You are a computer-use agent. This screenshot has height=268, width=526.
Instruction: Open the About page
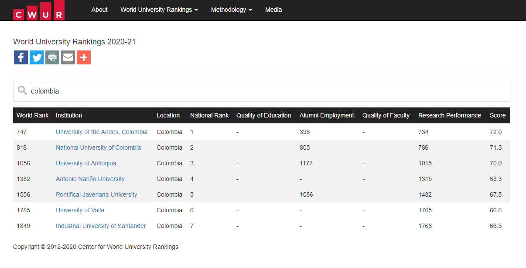click(x=99, y=10)
